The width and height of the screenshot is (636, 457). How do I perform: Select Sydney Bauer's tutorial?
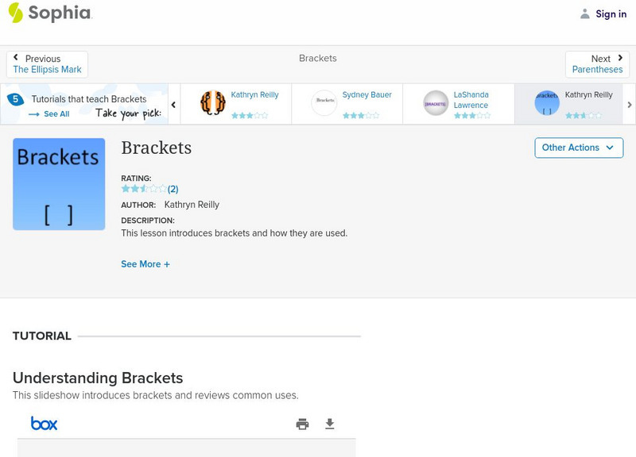pos(347,104)
